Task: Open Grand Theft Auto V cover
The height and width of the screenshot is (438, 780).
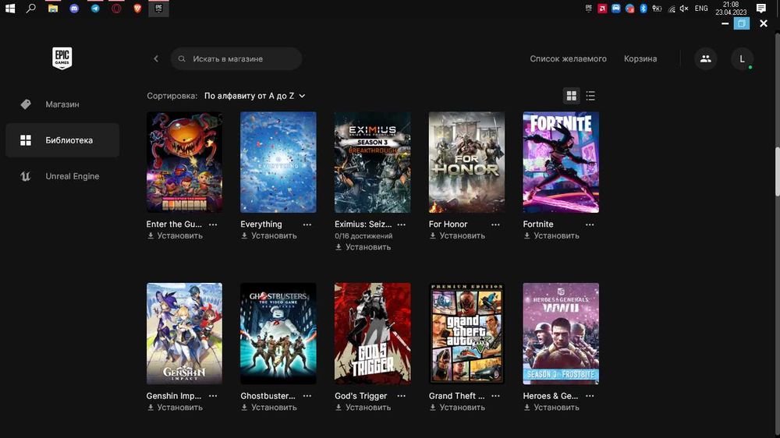Action: [x=466, y=334]
